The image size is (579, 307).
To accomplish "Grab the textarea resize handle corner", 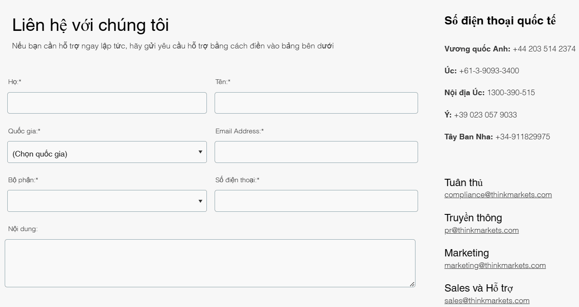I will click(412, 284).
